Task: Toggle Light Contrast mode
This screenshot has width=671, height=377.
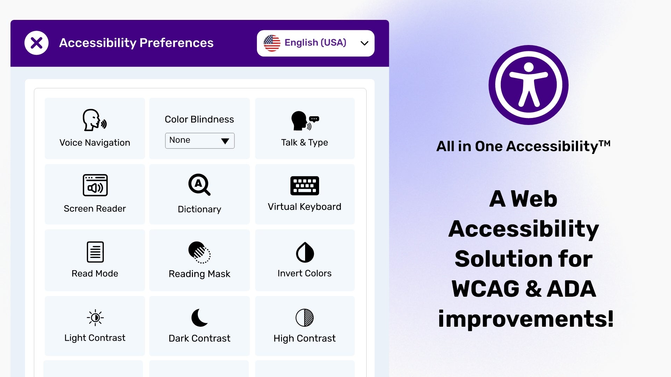Action: click(95, 325)
